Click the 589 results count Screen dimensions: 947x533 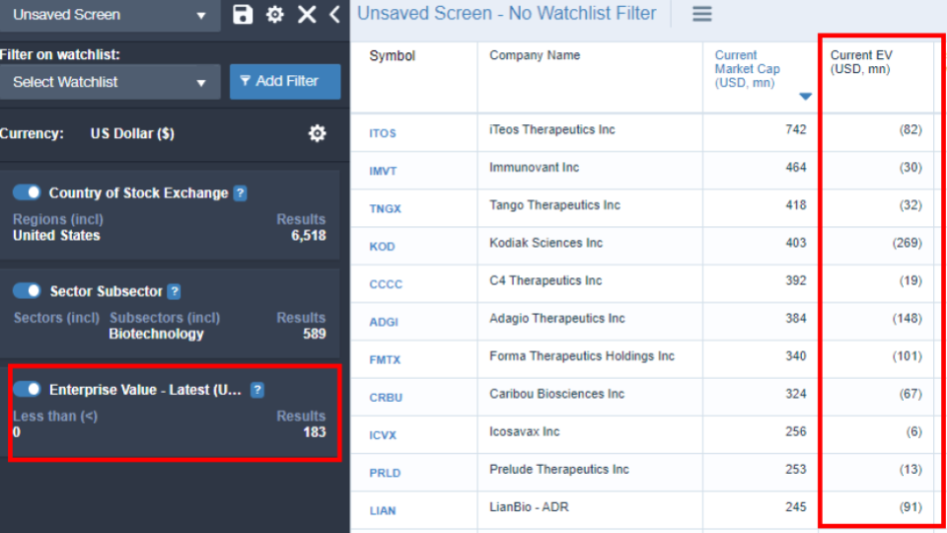coord(314,335)
